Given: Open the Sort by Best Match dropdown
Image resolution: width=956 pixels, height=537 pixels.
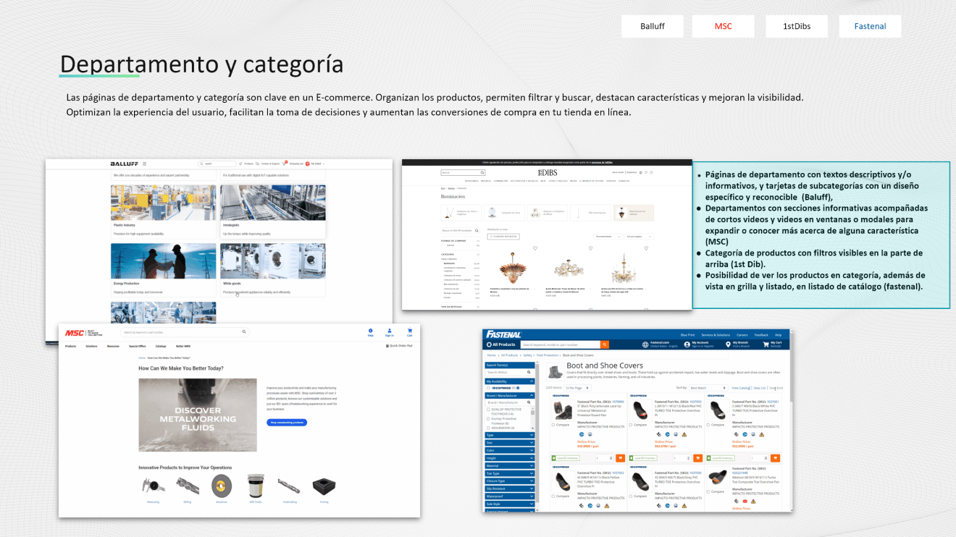Looking at the screenshot, I should pyautogui.click(x=708, y=388).
